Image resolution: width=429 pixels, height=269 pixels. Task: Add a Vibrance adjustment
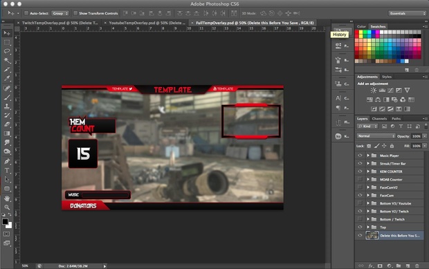tap(407, 90)
